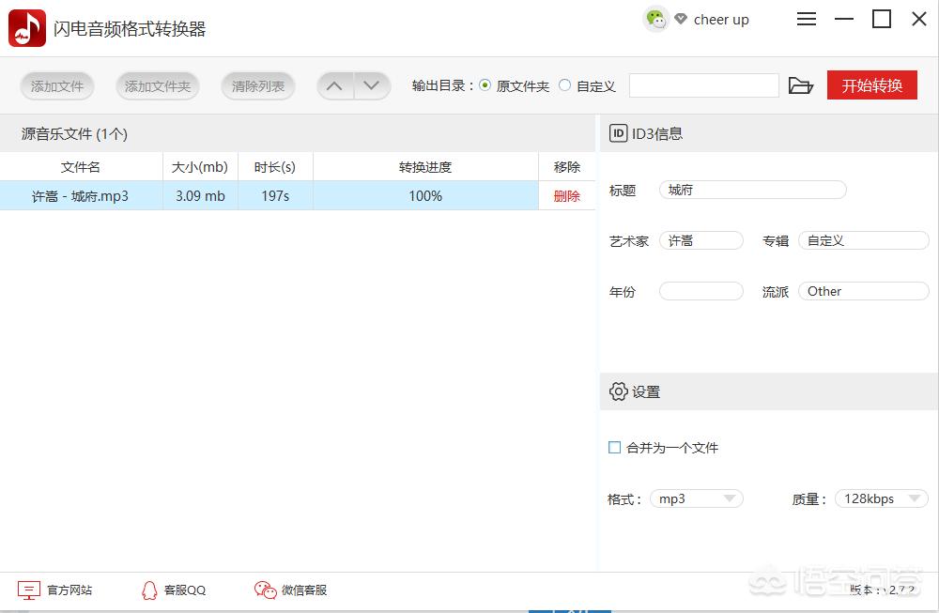Click 添加文件 button
The width and height of the screenshot is (939, 613).
point(57,86)
